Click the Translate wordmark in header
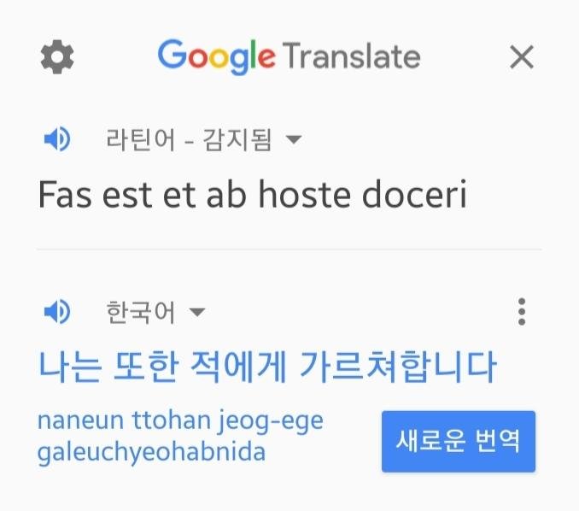Screen dimensions: 579x511 point(352,57)
